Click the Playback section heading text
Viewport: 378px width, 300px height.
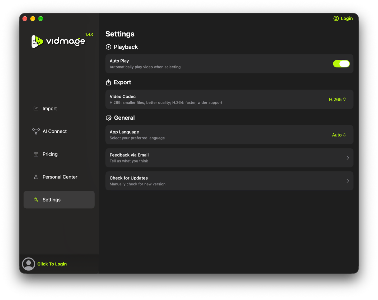[126, 47]
